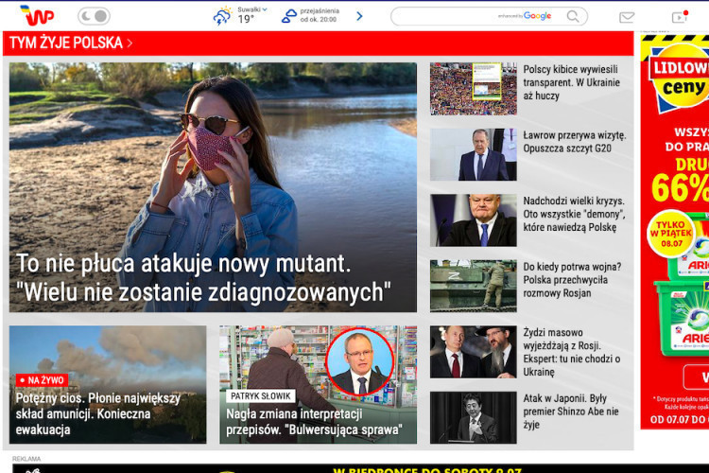
Task: Click the NA ŻYWO live badge
Action: (42, 379)
